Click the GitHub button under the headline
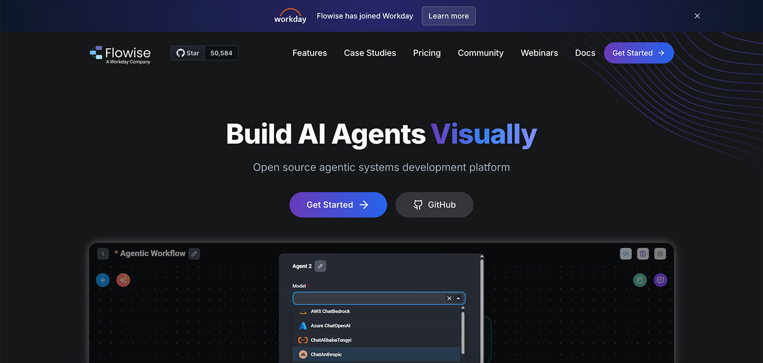 [434, 205]
